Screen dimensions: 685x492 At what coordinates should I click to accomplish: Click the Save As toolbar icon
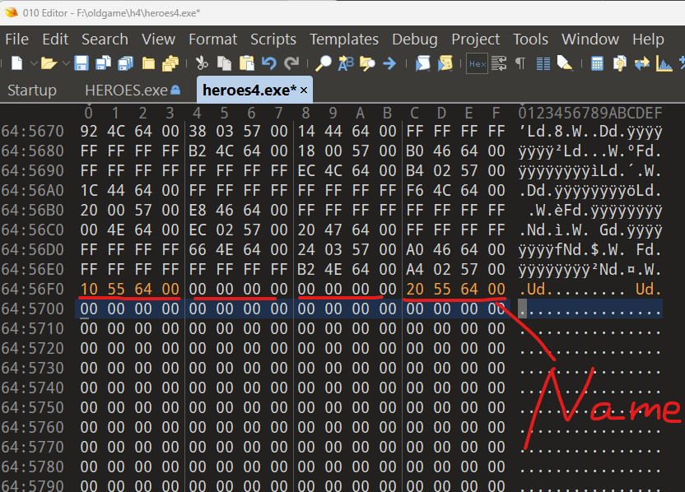pos(103,63)
